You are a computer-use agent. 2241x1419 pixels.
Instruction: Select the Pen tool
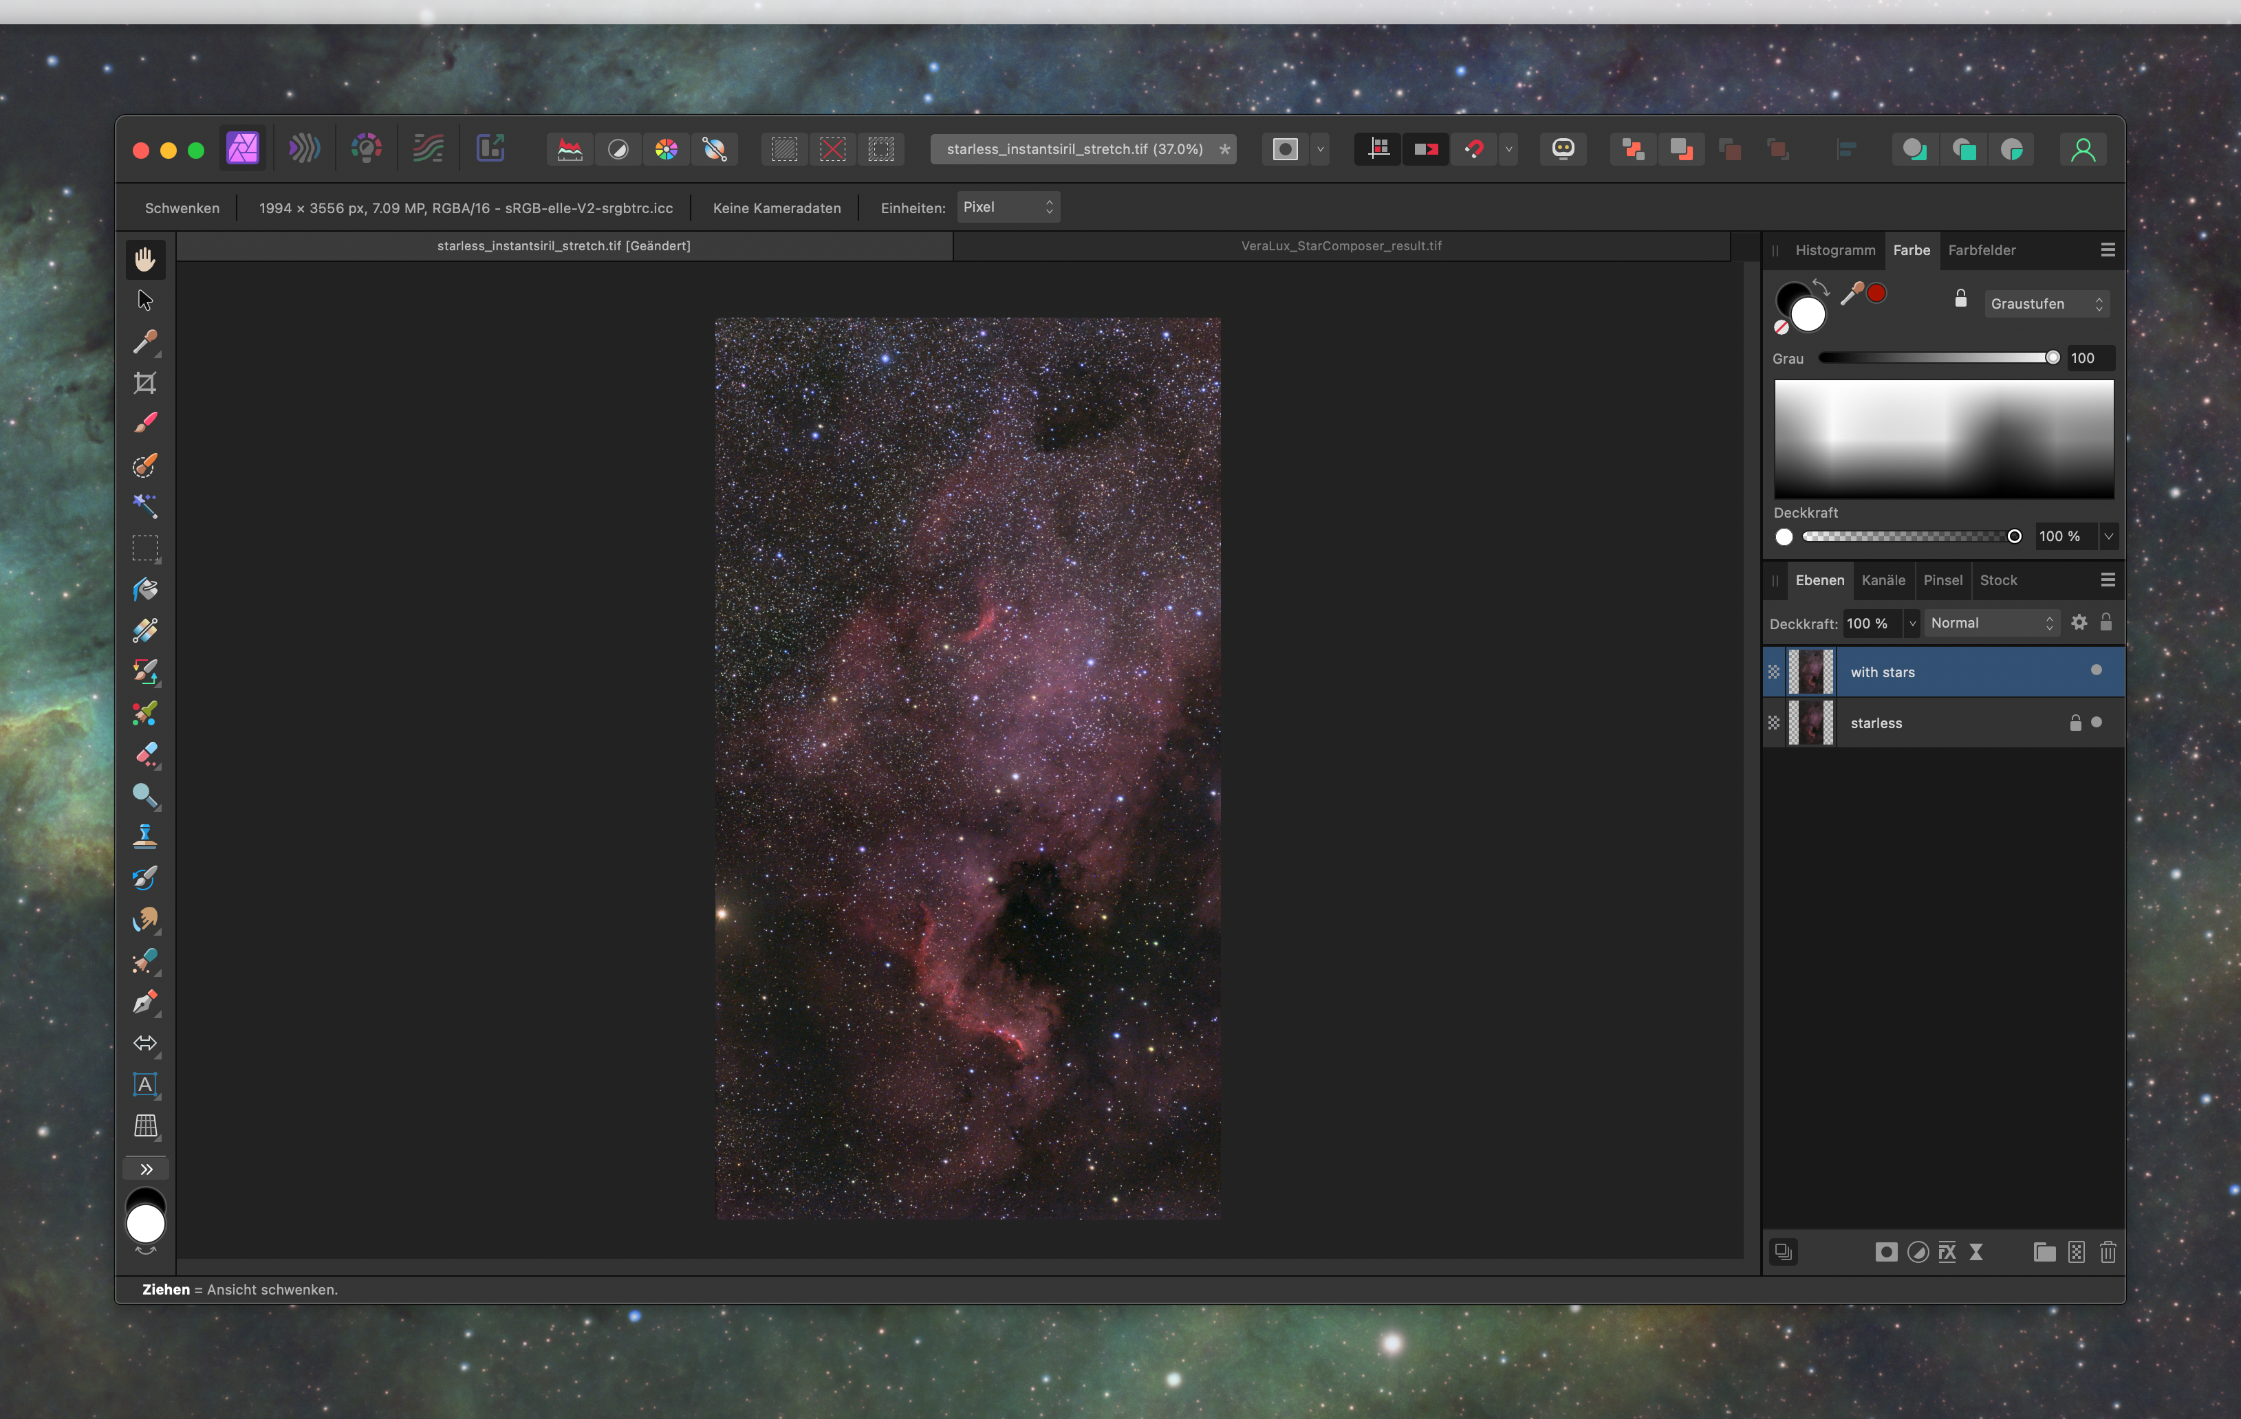[145, 1002]
